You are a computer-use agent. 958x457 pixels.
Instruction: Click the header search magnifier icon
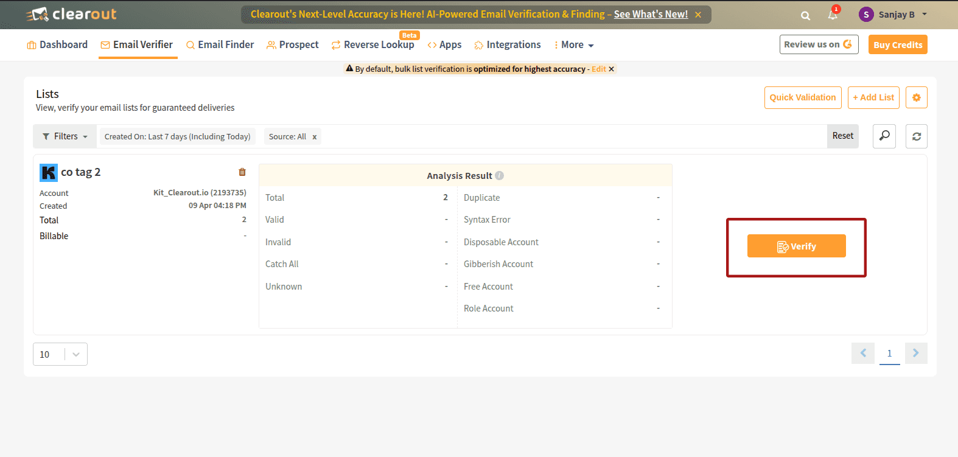pos(805,15)
